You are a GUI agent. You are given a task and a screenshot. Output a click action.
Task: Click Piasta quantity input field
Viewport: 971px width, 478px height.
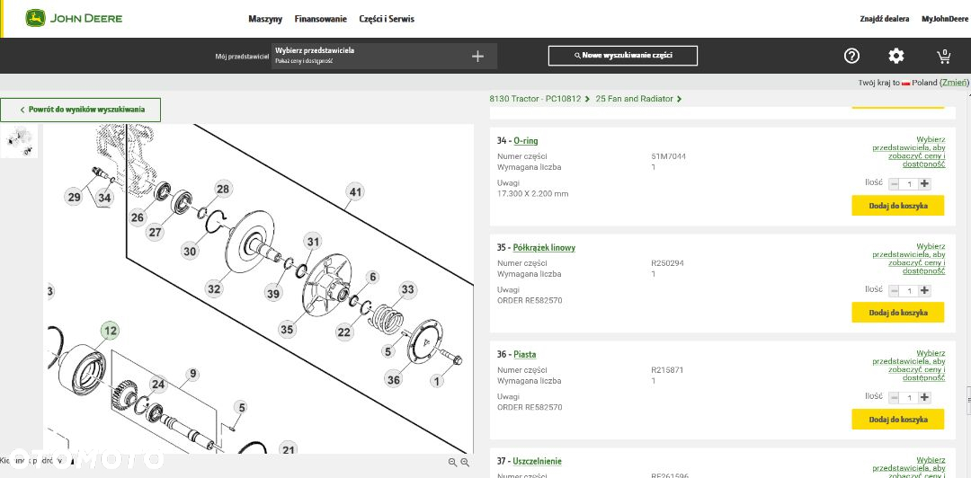[909, 397]
